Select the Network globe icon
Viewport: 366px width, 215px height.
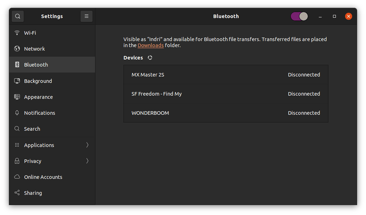[17, 49]
